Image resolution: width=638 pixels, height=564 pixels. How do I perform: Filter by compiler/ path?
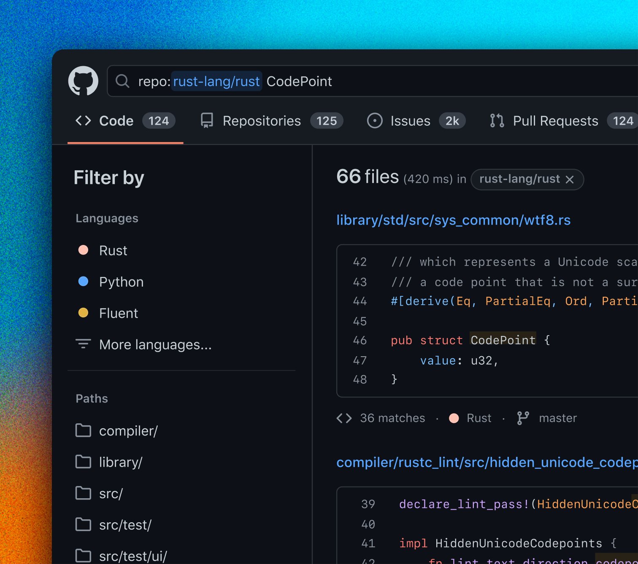(128, 431)
